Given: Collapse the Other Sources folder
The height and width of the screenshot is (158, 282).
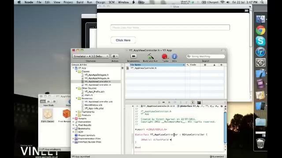Looking at the screenshot, I should 77,88.
